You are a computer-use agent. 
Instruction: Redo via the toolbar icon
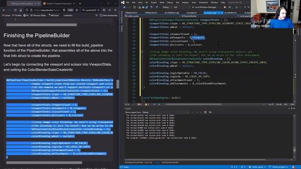tap(157, 8)
